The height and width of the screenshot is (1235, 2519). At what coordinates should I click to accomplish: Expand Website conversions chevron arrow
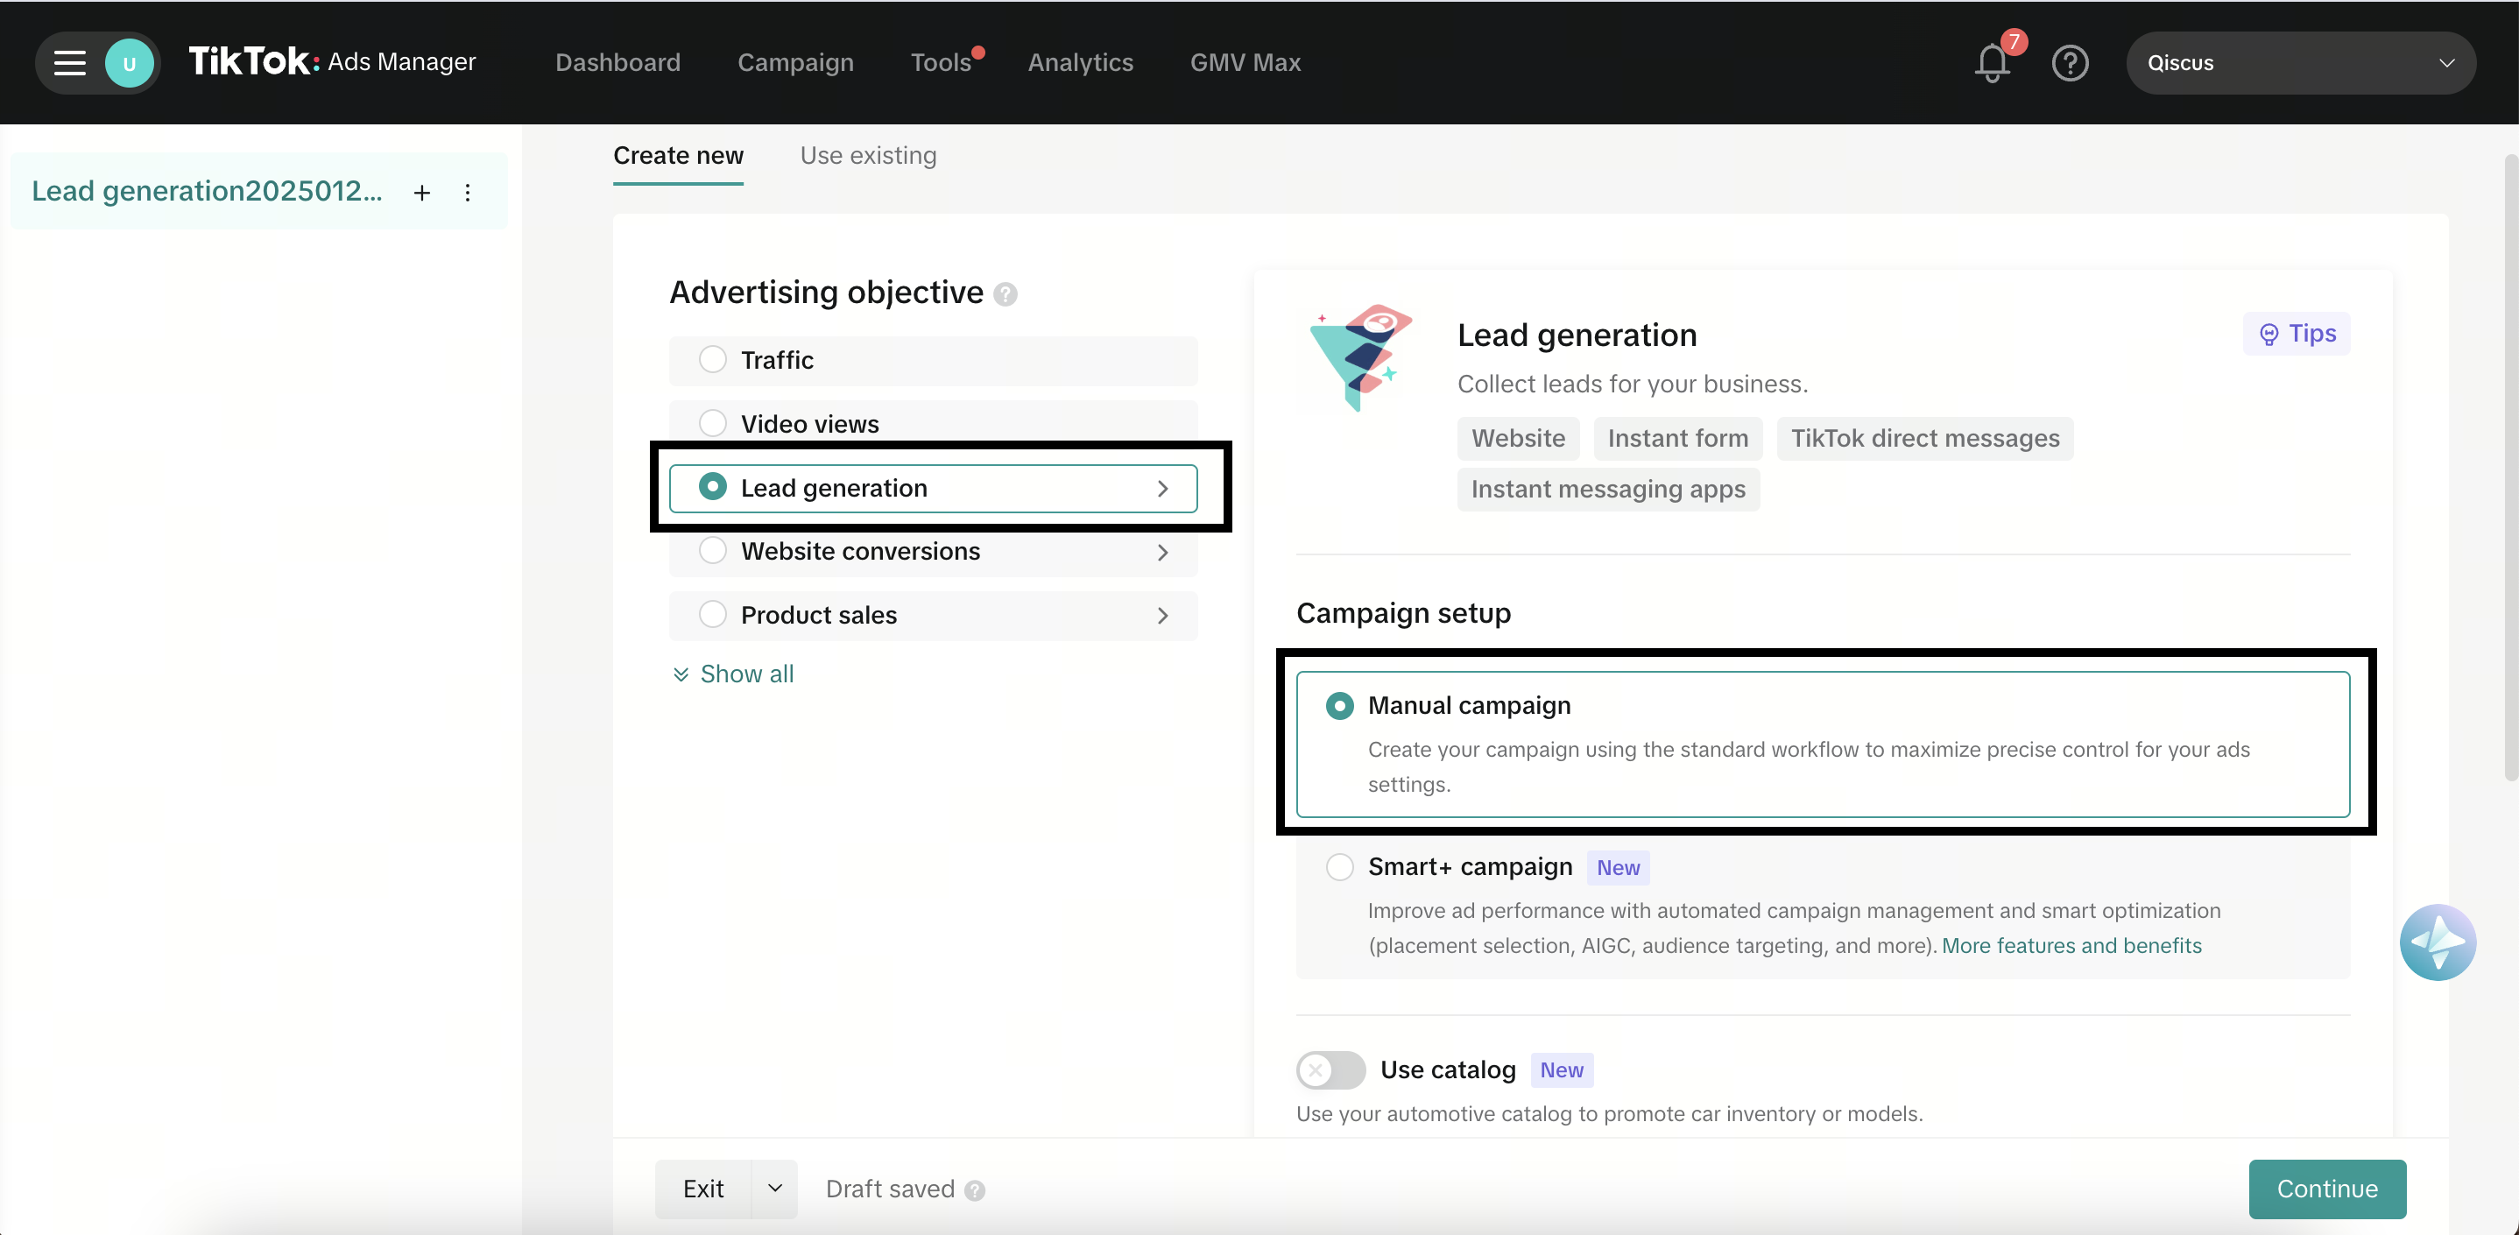pyautogui.click(x=1161, y=553)
